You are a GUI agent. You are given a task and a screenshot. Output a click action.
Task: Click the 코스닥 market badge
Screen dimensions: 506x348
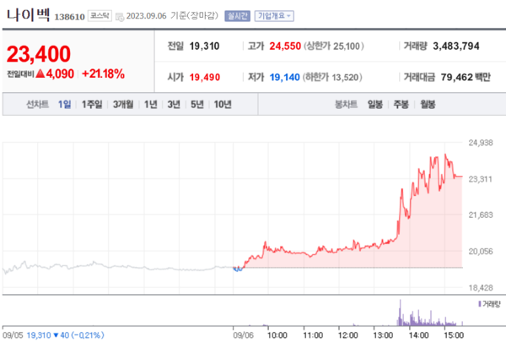pyautogui.click(x=100, y=15)
